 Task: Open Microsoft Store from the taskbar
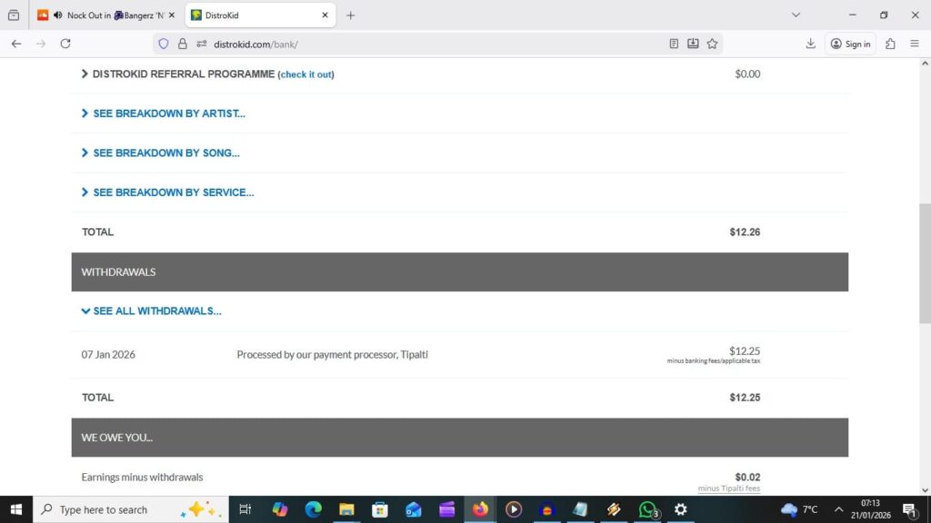tap(379, 509)
